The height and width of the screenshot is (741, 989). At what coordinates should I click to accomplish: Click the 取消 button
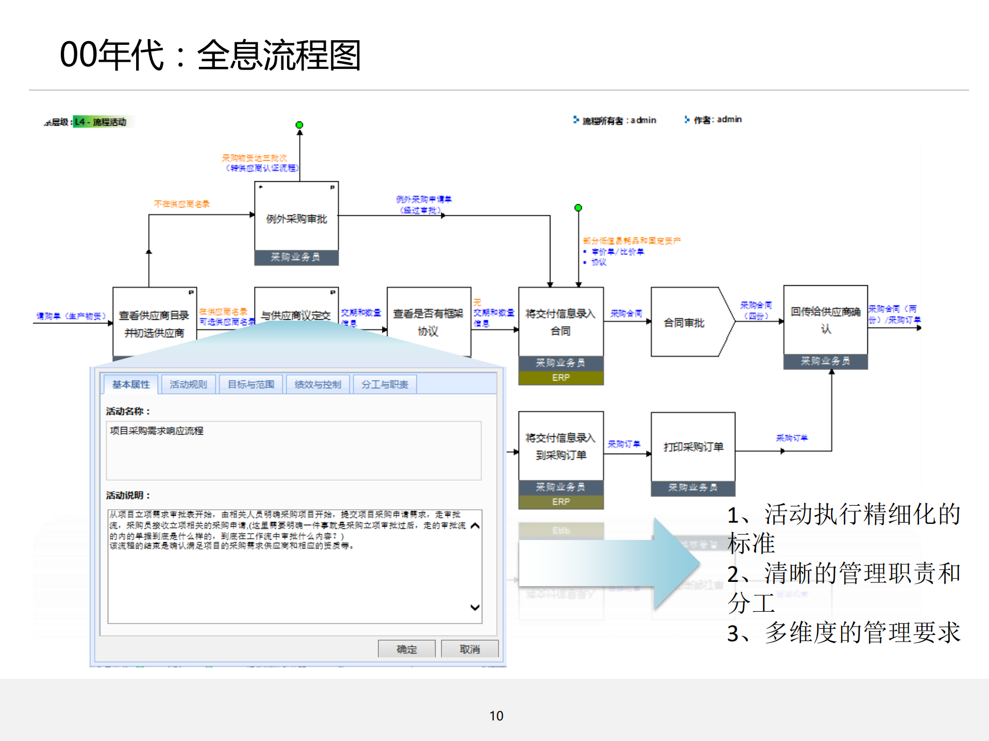[470, 649]
